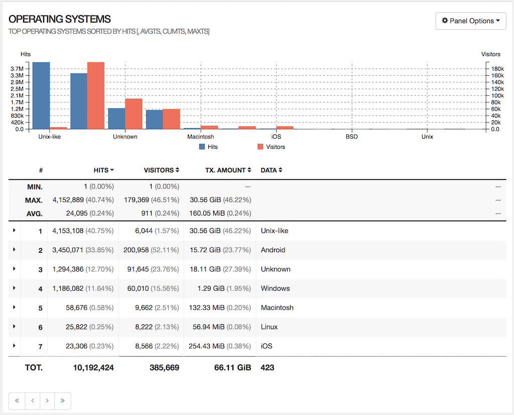
Task: Jump to first page with double-left chevron
Action: click(x=17, y=400)
